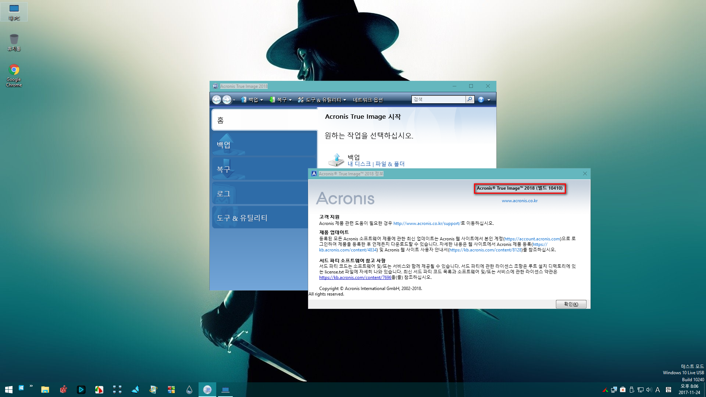Expand the help dropdown arrow

[x=489, y=100]
